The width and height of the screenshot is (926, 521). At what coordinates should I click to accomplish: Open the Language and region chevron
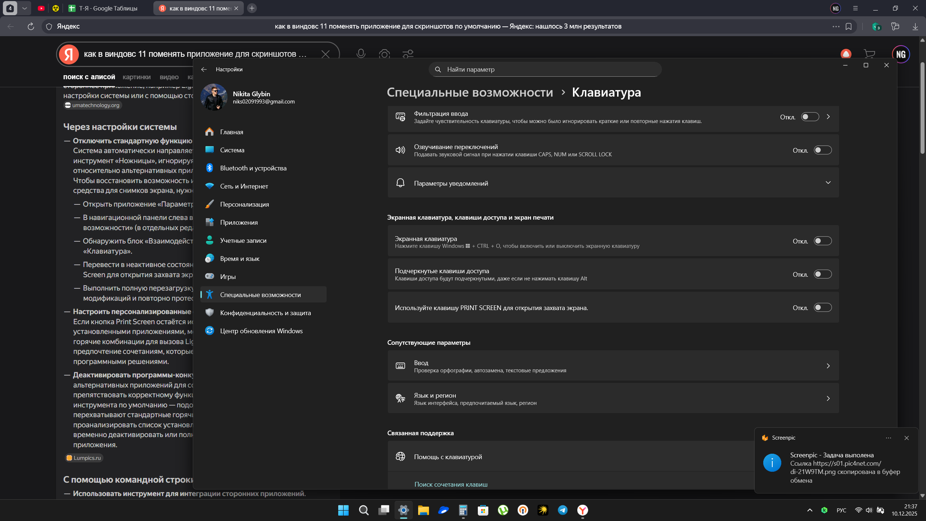(x=828, y=398)
